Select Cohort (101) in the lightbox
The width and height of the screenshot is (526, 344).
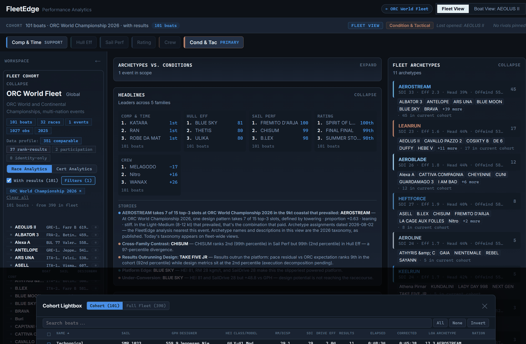(104, 306)
